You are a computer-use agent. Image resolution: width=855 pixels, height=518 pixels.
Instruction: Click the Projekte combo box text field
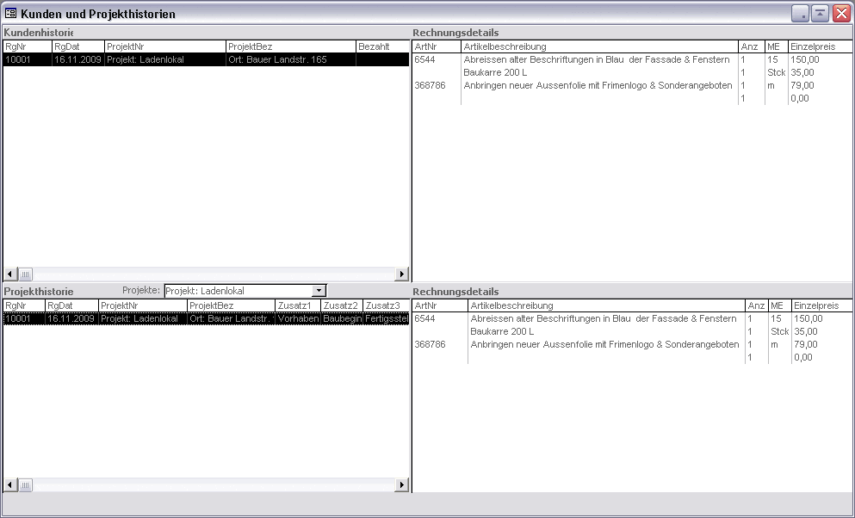(x=238, y=292)
